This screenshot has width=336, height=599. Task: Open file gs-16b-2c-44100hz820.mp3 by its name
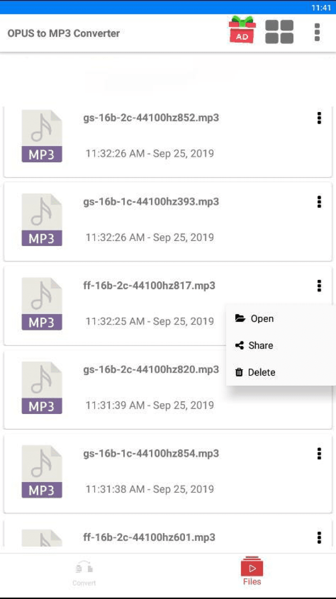point(151,370)
